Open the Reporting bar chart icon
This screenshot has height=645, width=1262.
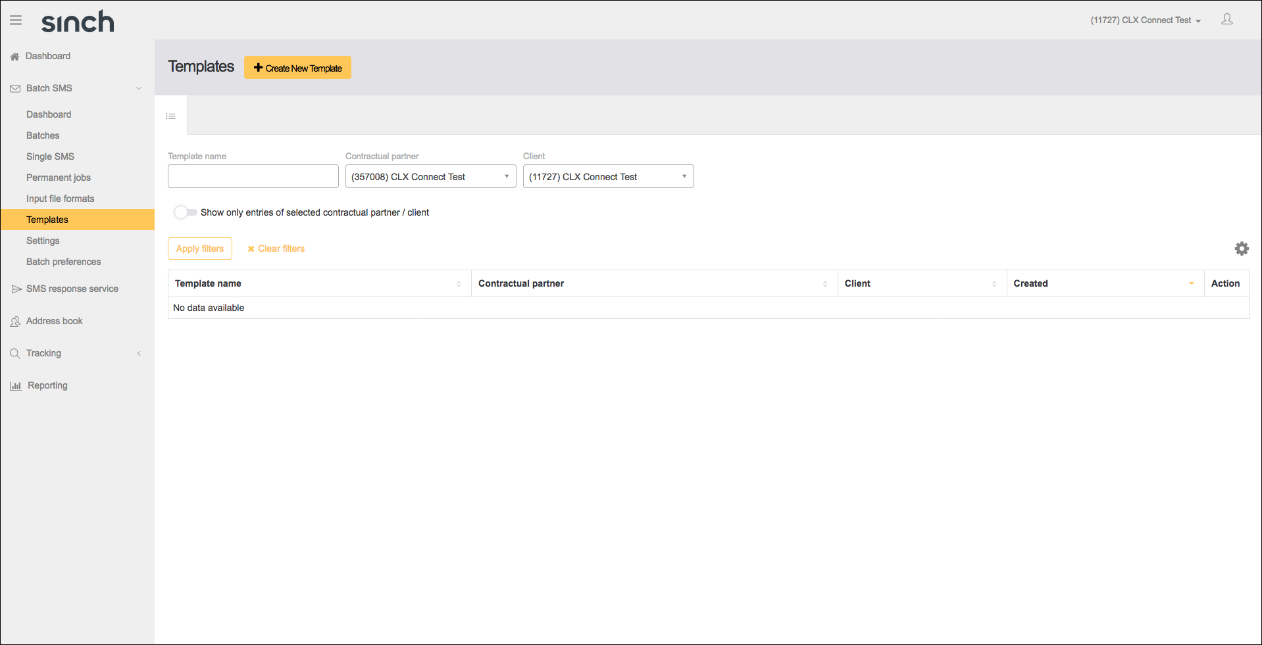click(14, 385)
